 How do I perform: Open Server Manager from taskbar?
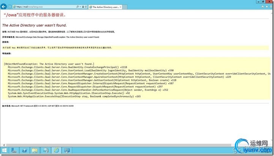point(14,150)
